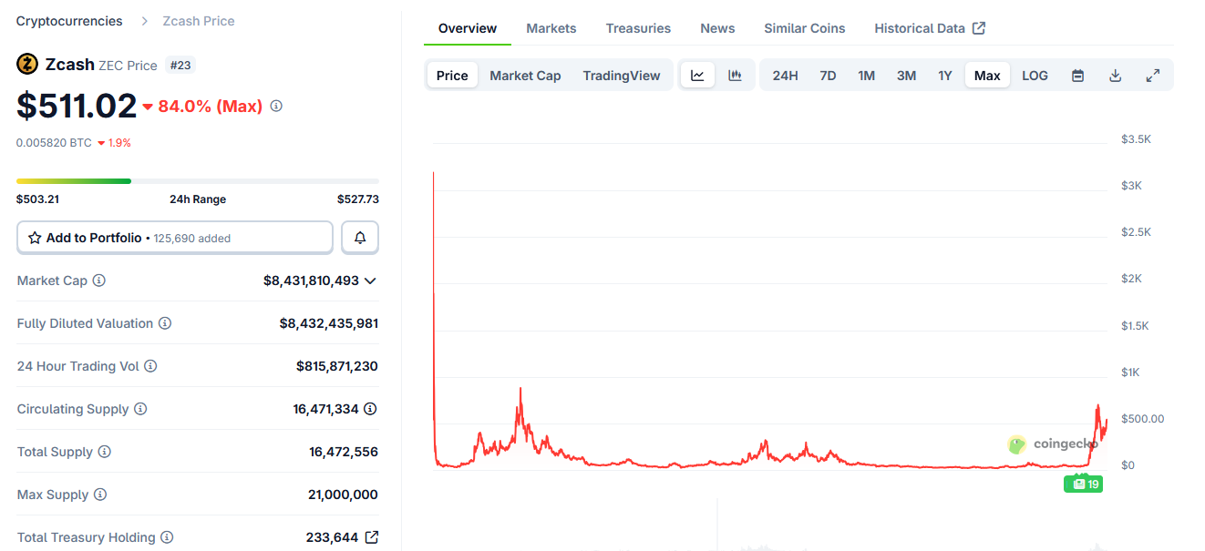Set chart range to 1Y
This screenshot has width=1205, height=551.
(945, 76)
